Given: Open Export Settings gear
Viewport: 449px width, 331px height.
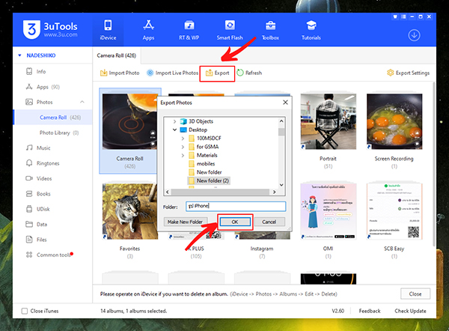Looking at the screenshot, I should (409, 73).
